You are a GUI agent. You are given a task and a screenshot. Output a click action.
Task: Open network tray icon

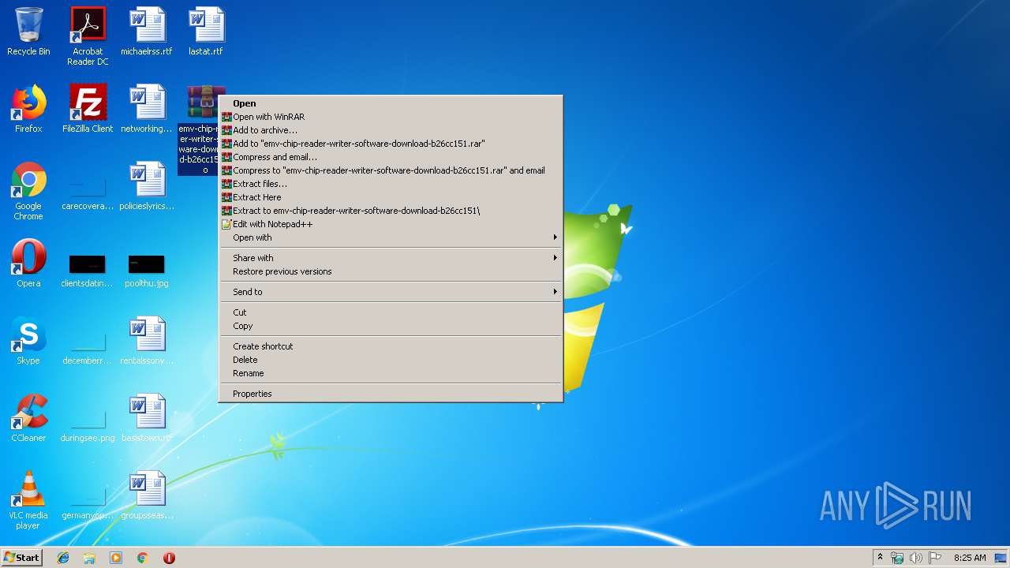pos(897,558)
